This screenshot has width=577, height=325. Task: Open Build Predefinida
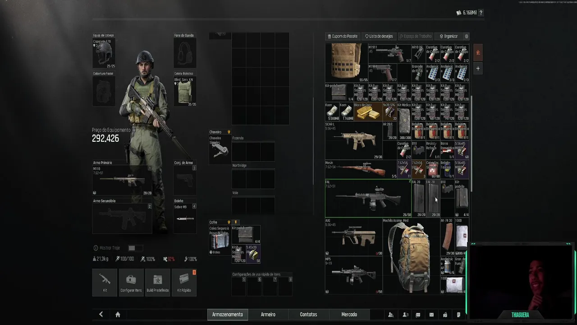pos(158,282)
